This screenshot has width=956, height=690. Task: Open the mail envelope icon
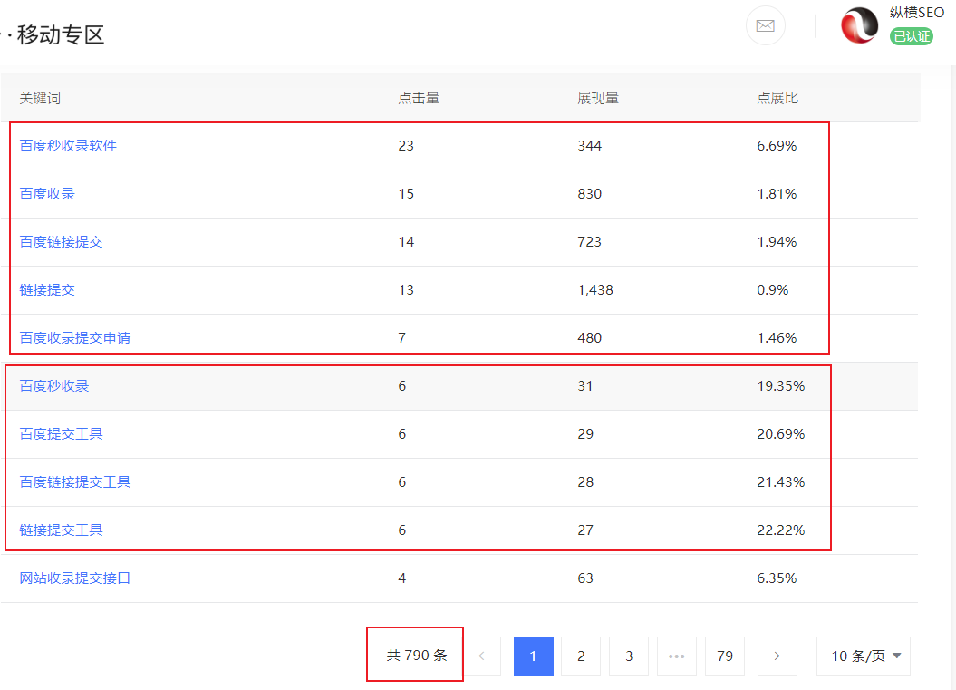[x=765, y=25]
